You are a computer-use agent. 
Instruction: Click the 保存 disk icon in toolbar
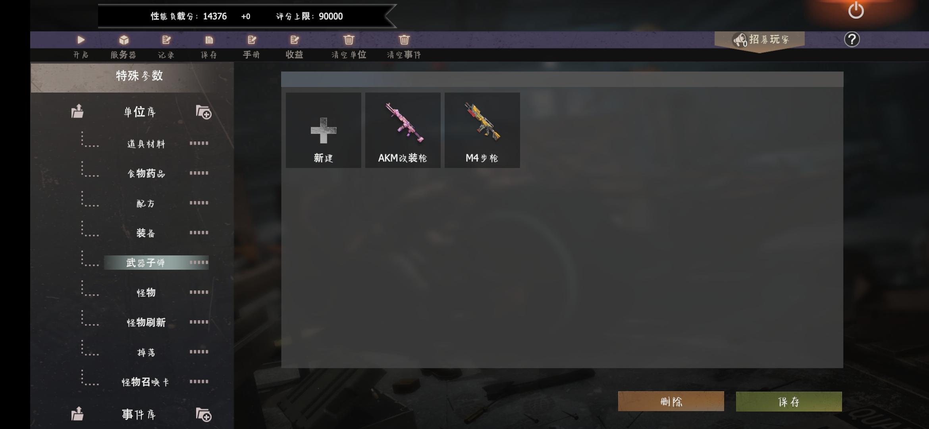click(209, 40)
